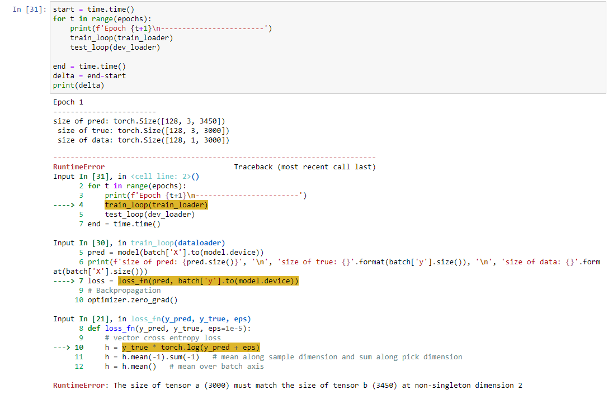Click the '<cell line: 2>()' traceback reference
The image size is (608, 404).
165,177
